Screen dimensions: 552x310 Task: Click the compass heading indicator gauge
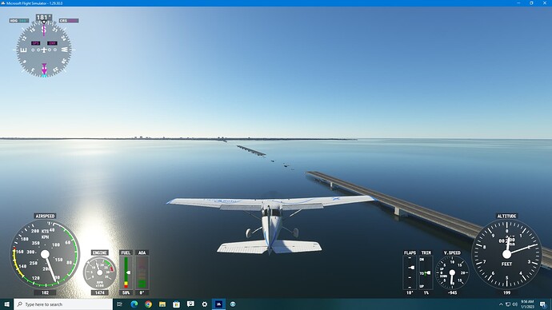[44, 50]
